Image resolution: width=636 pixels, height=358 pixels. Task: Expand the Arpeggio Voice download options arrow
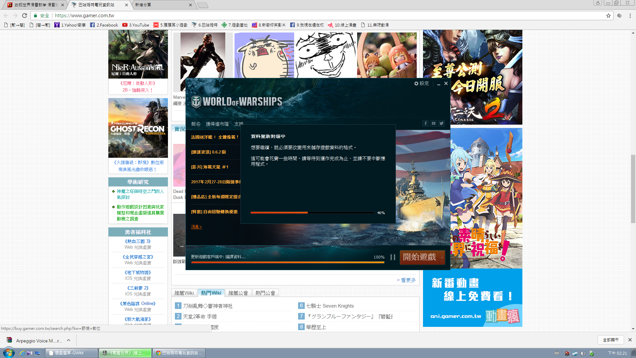pyautogui.click(x=69, y=340)
